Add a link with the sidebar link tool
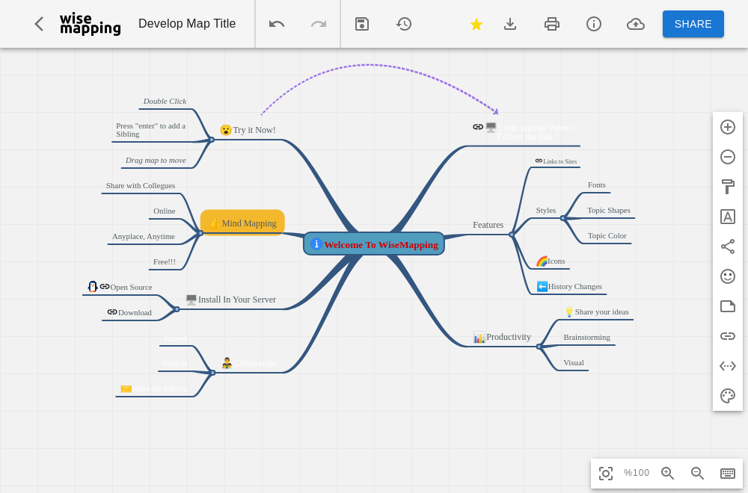 728,336
